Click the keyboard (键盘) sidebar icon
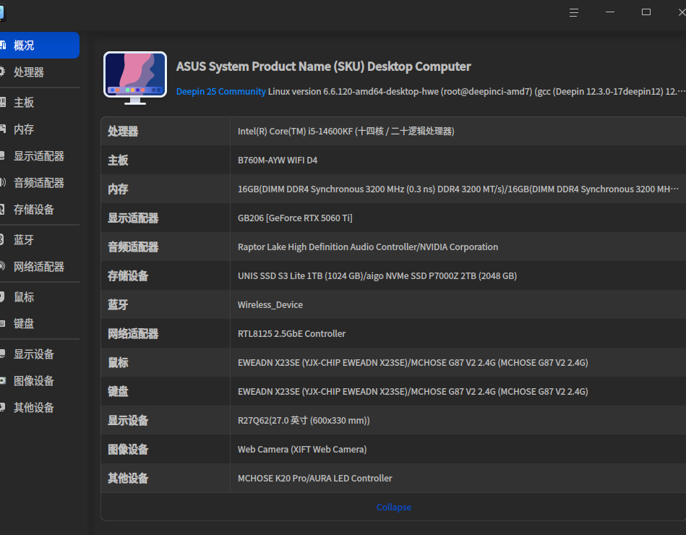 (2, 324)
